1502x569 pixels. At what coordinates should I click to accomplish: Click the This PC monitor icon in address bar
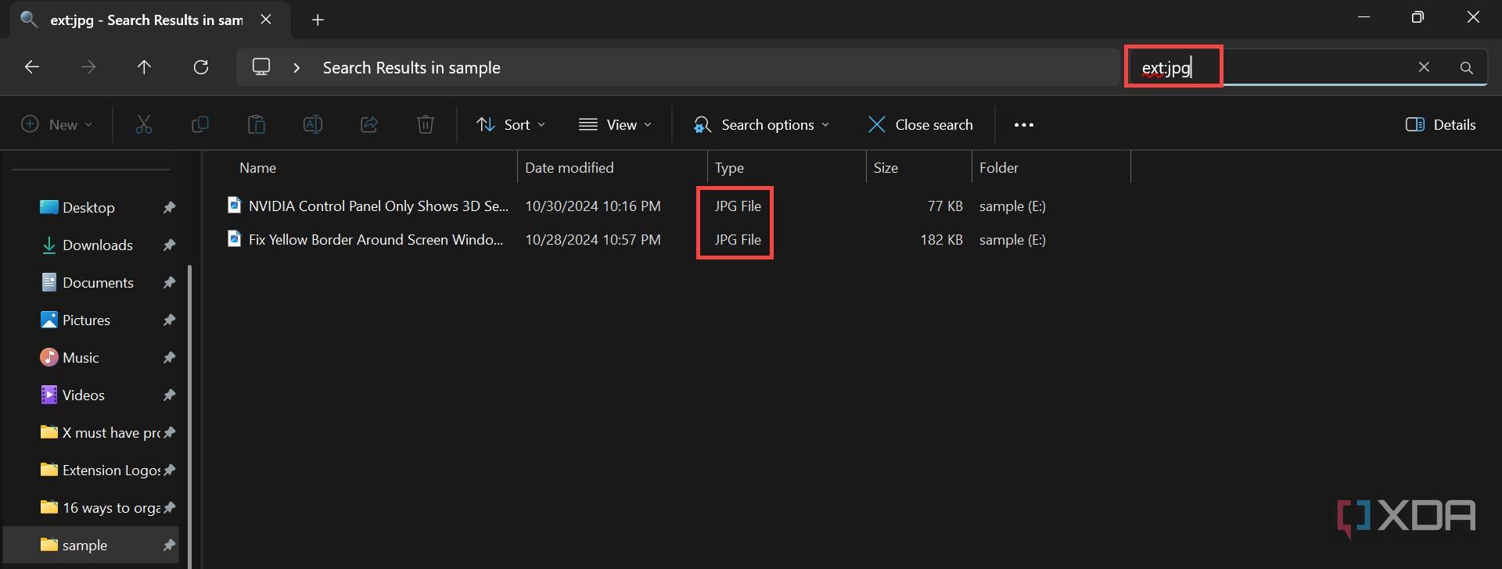click(261, 67)
